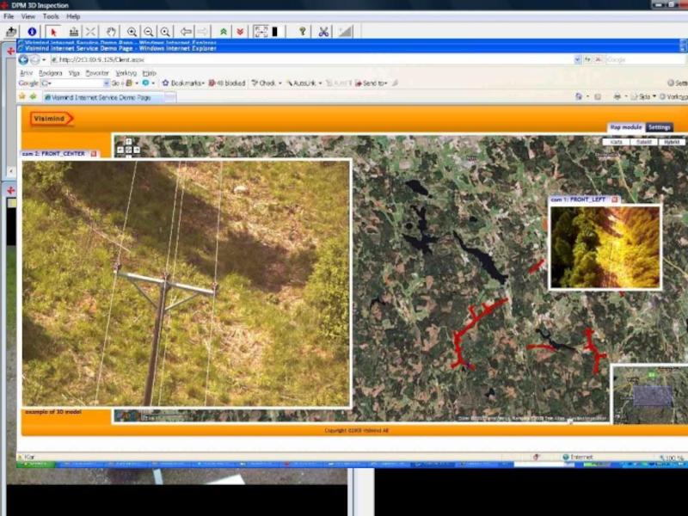Click the Bookmarks button in Google toolbar
Image resolution: width=688 pixels, height=516 pixels.
pyautogui.click(x=183, y=83)
